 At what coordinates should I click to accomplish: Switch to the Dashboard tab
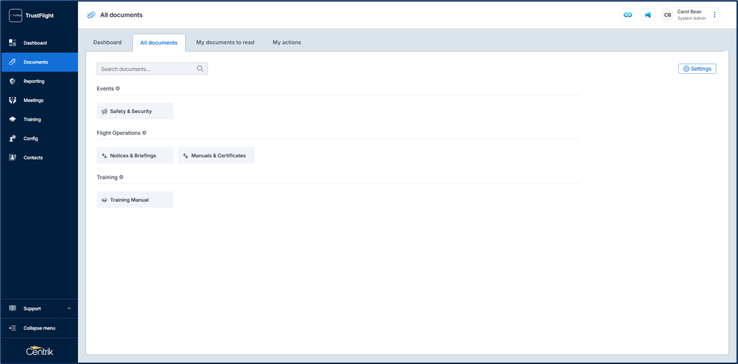[108, 42]
